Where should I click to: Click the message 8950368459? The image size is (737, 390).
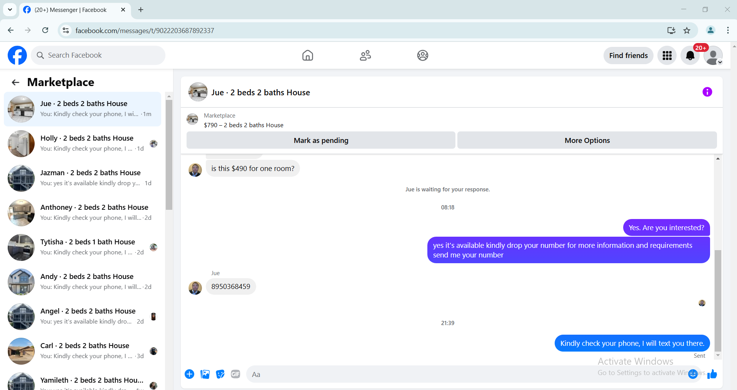click(x=231, y=287)
